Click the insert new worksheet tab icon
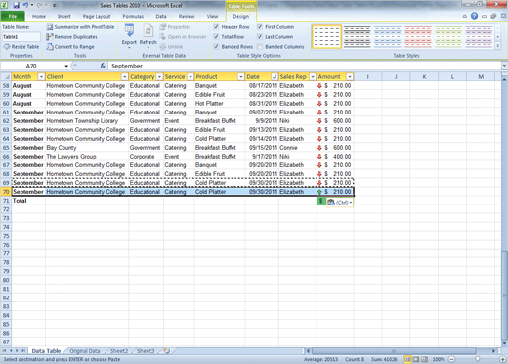Screen dimensions: 508x364 (x=166, y=351)
